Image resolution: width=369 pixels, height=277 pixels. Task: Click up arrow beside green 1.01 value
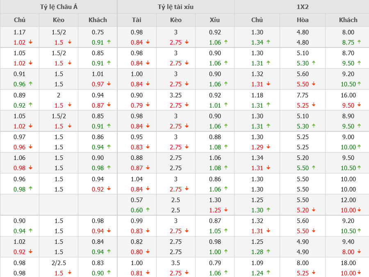point(226,105)
